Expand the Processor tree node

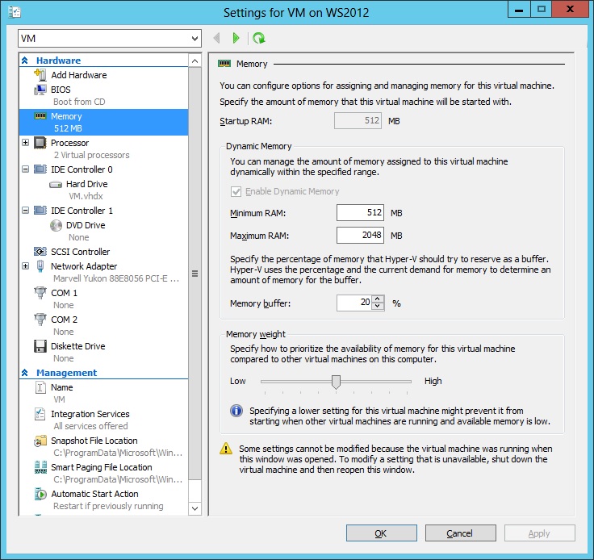[26, 143]
